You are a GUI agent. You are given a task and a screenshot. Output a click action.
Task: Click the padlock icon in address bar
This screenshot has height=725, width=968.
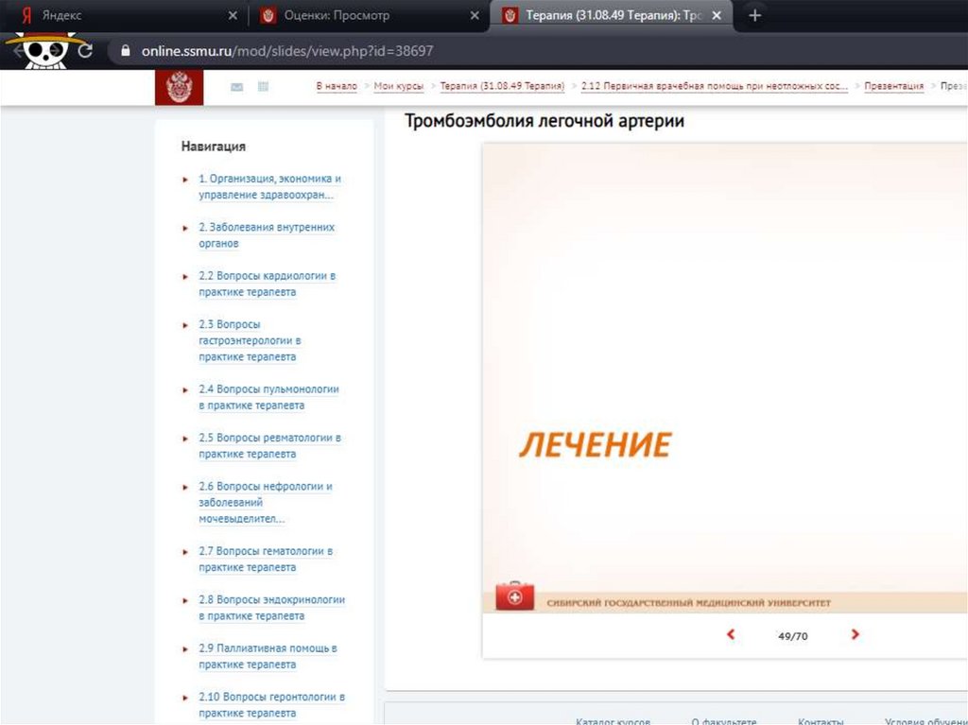tap(126, 51)
